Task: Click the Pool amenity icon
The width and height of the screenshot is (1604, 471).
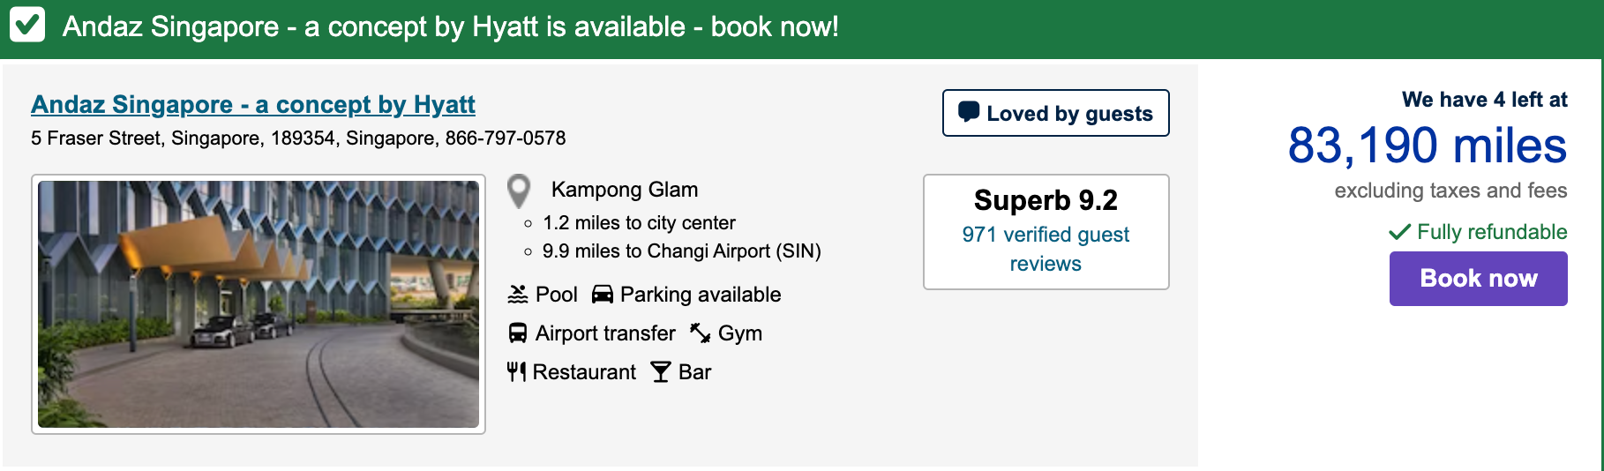Action: click(518, 295)
